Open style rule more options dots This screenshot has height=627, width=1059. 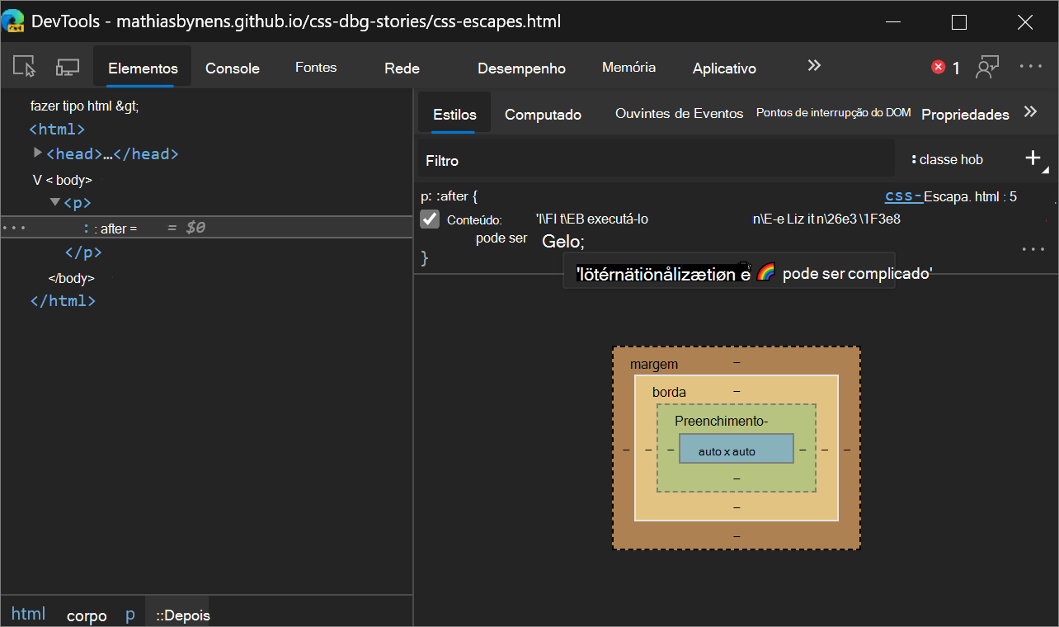click(x=1033, y=248)
